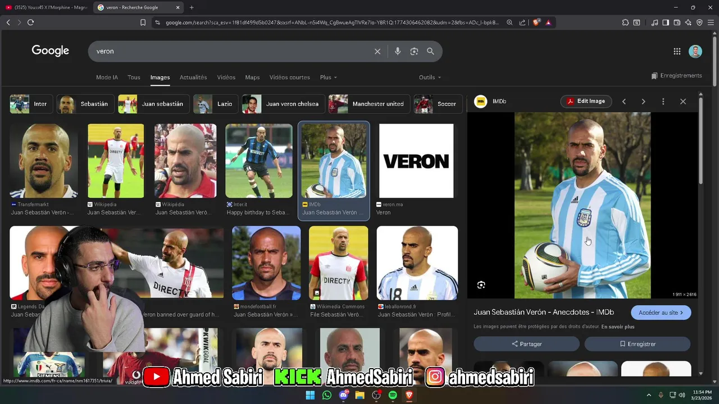719x404 pixels.
Task: Switch to the Vidéos tab
Action: point(226,77)
